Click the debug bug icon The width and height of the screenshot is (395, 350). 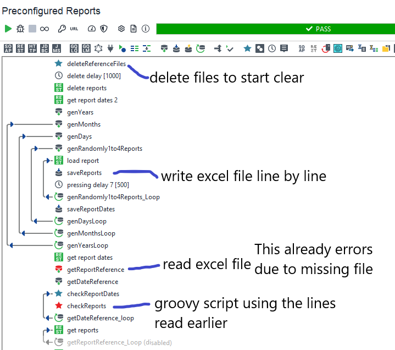pyautogui.click(x=20, y=29)
